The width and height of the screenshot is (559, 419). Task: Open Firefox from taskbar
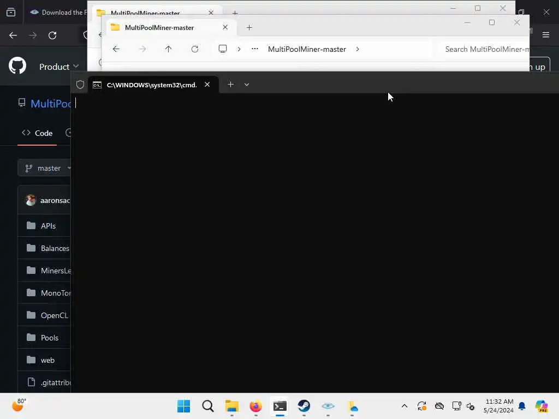click(255, 406)
